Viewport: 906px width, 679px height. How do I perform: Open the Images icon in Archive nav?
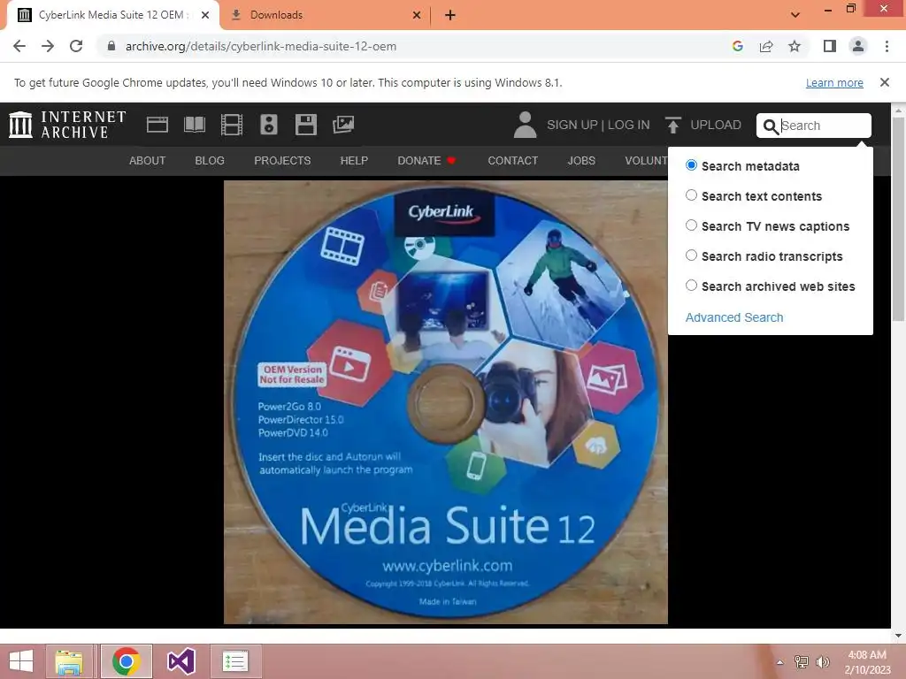coord(343,125)
